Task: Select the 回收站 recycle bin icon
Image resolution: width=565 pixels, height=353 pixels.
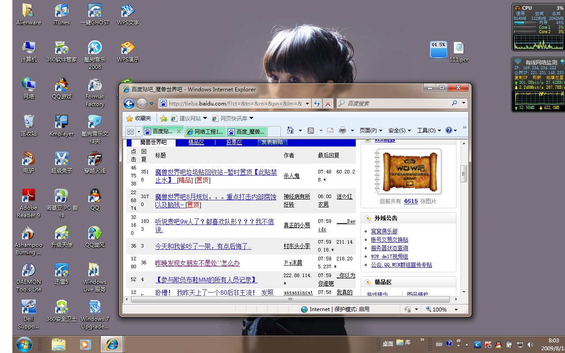Action: click(29, 126)
